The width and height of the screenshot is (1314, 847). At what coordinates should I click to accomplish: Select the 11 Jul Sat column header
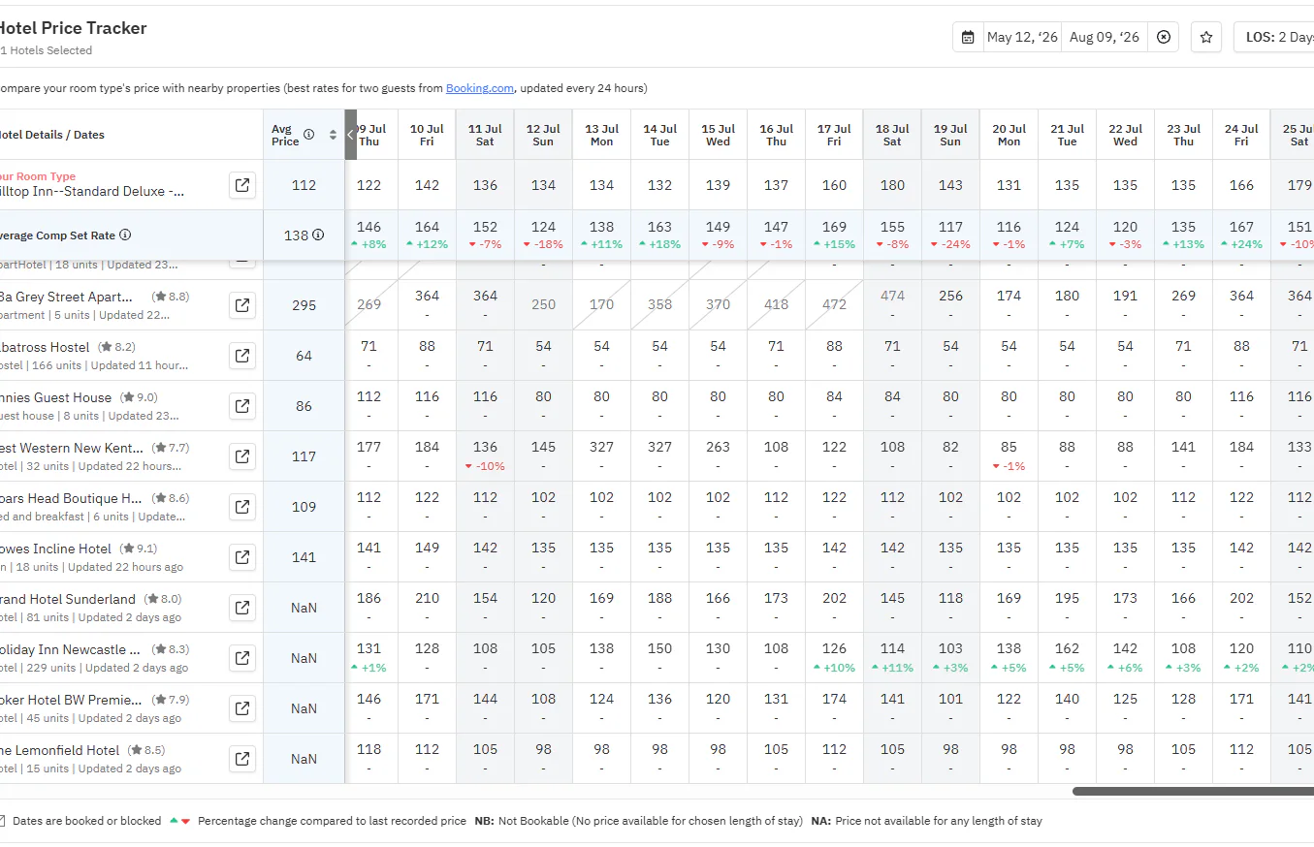485,135
